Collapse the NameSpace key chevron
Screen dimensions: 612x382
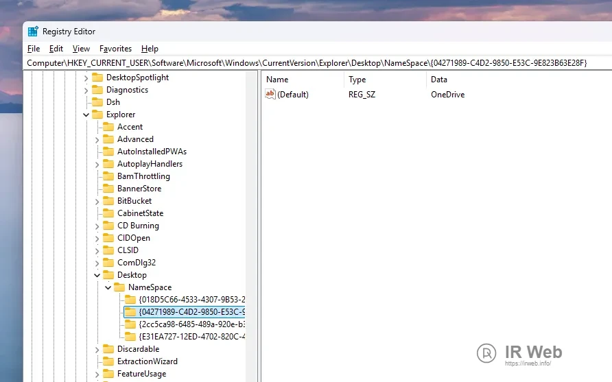108,287
